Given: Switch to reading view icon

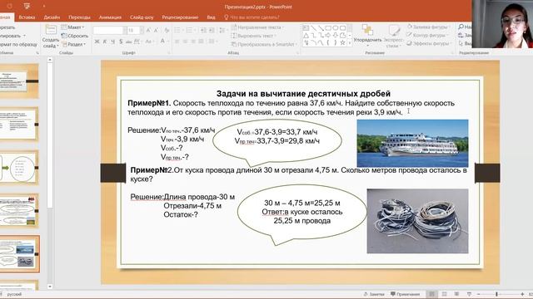Looking at the screenshot, I should coord(456,294).
